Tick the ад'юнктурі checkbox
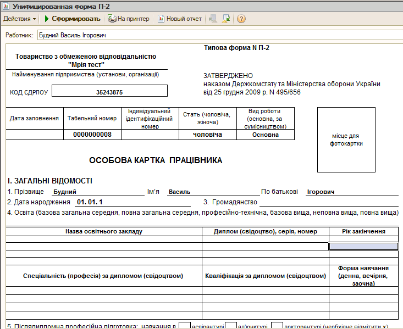This screenshot has width=403, height=329. tap(231, 326)
